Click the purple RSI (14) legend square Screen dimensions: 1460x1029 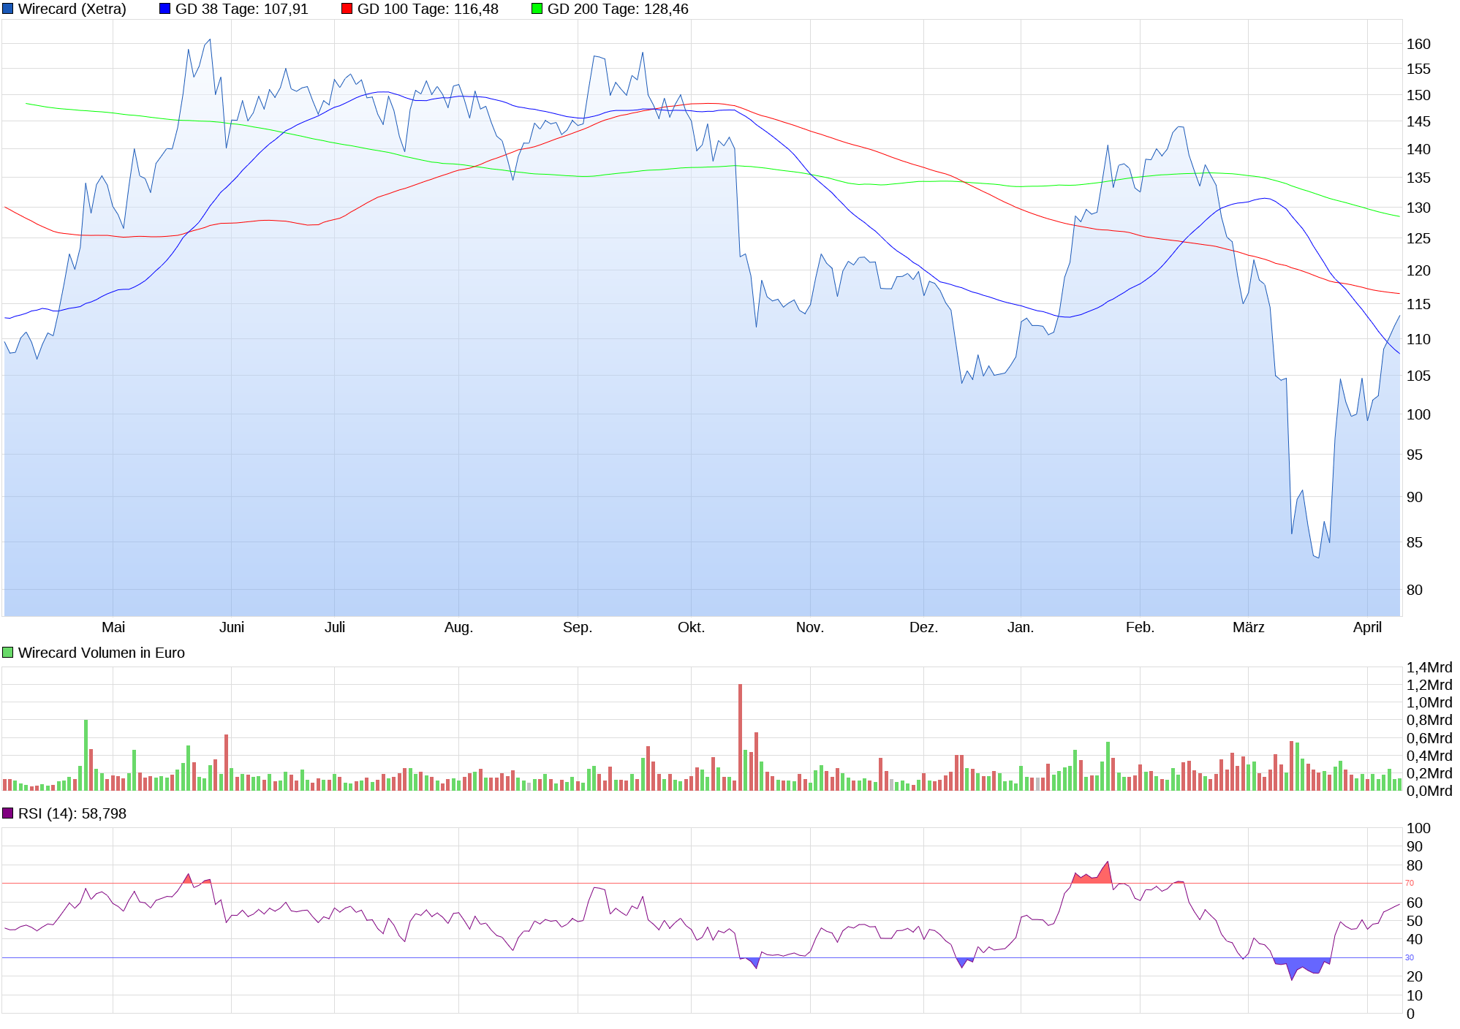[8, 813]
